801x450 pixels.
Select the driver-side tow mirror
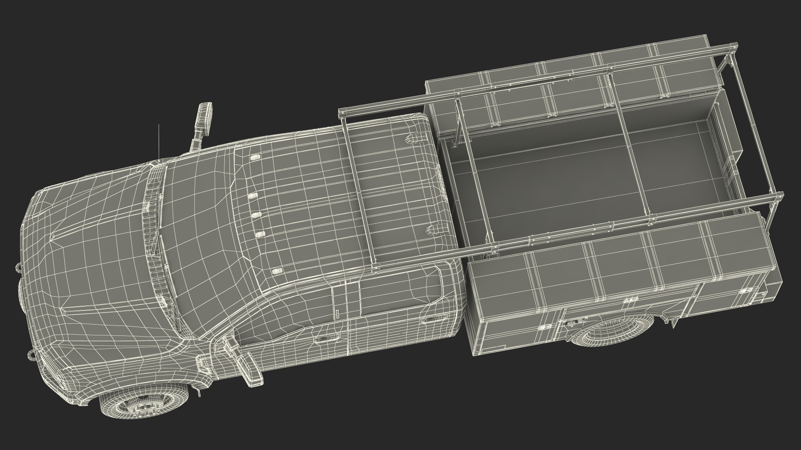click(249, 369)
